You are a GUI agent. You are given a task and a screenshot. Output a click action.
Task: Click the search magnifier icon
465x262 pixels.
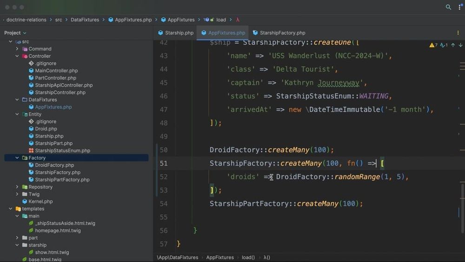point(448,7)
